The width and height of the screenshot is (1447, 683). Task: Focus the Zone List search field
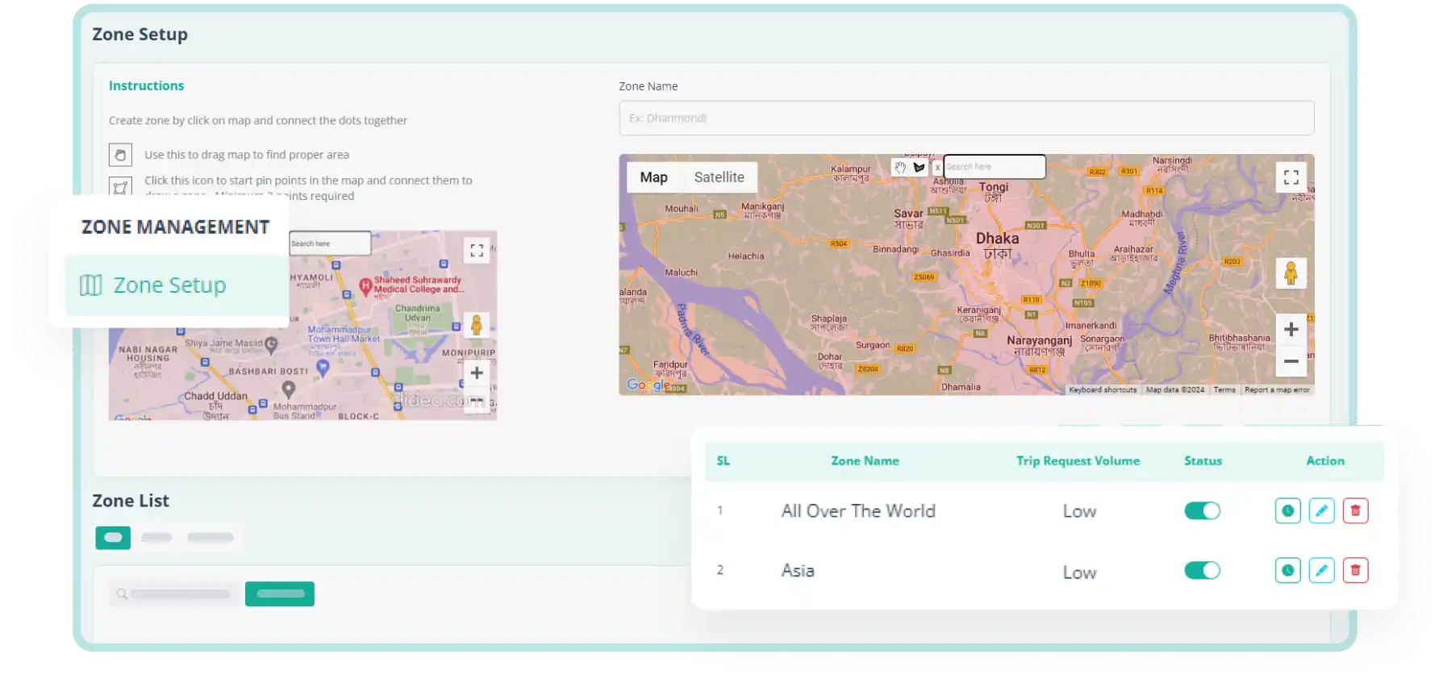coord(176,594)
